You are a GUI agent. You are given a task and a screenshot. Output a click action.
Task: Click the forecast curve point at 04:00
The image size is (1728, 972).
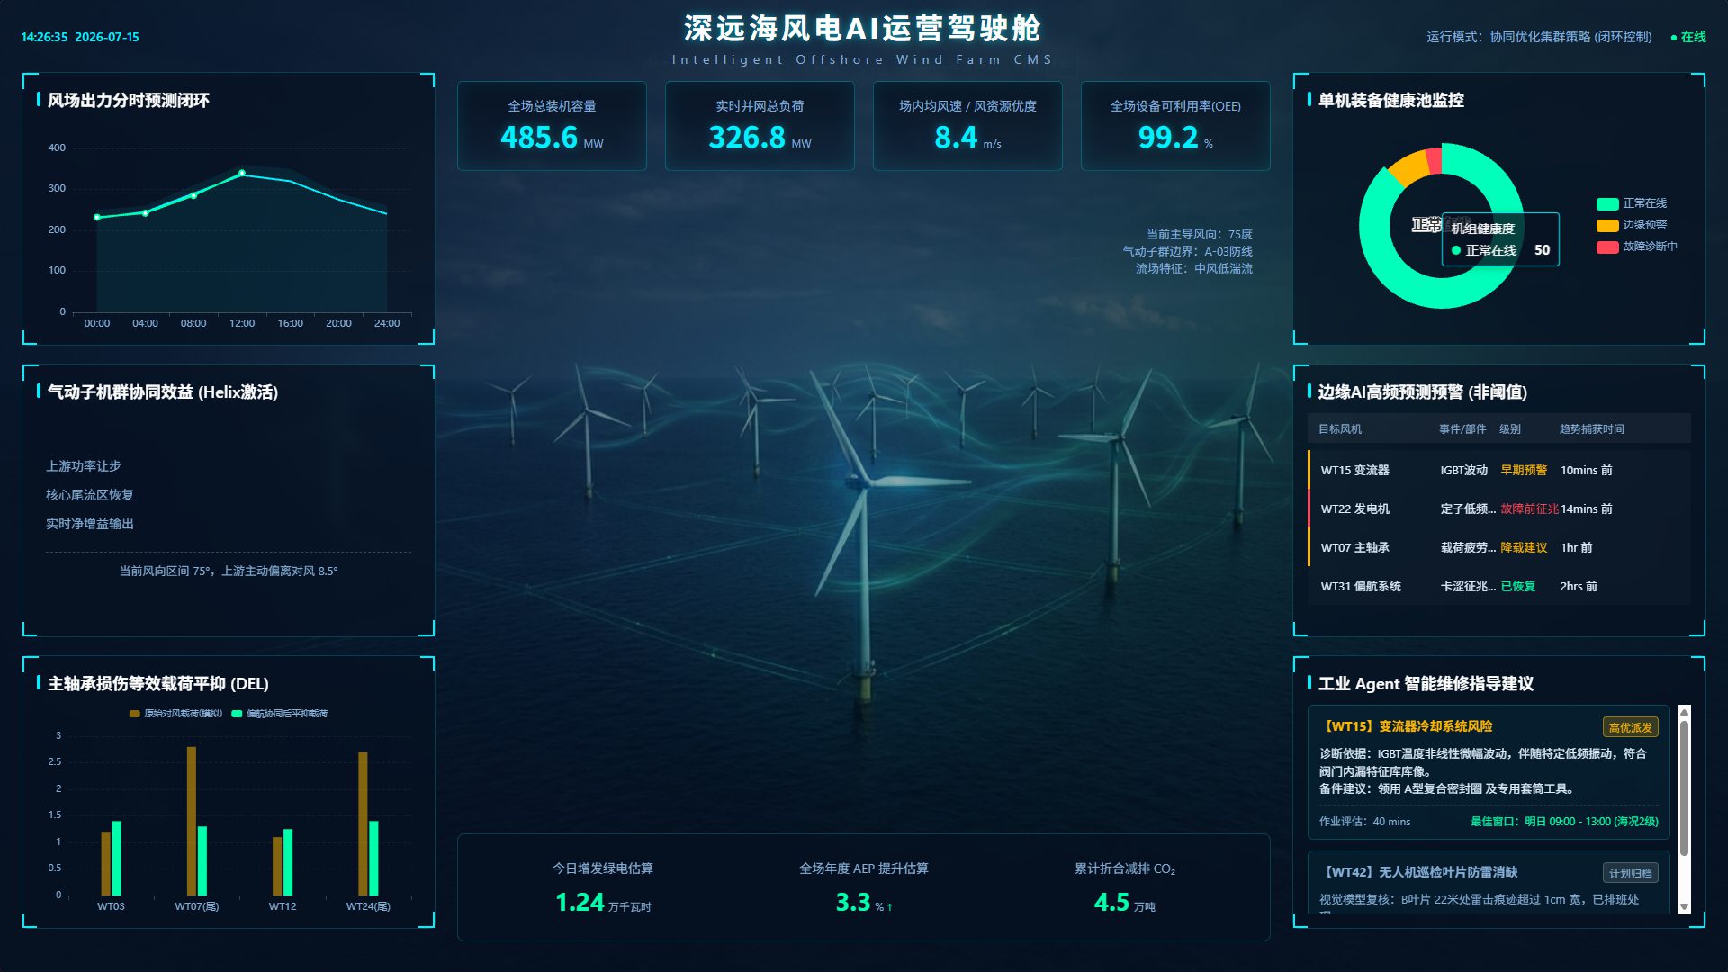click(145, 213)
